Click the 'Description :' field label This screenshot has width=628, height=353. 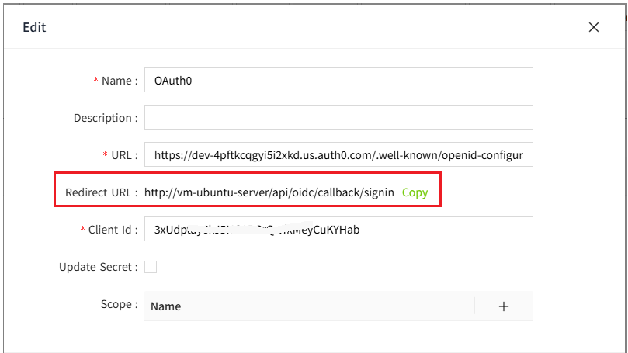106,118
